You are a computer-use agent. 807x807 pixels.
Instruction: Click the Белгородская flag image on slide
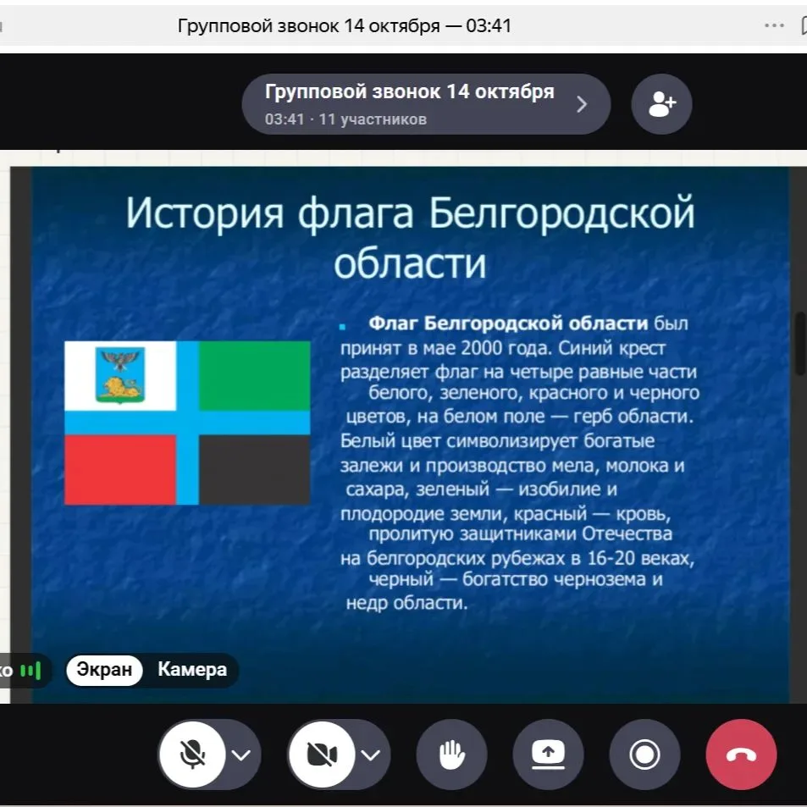pyautogui.click(x=187, y=423)
